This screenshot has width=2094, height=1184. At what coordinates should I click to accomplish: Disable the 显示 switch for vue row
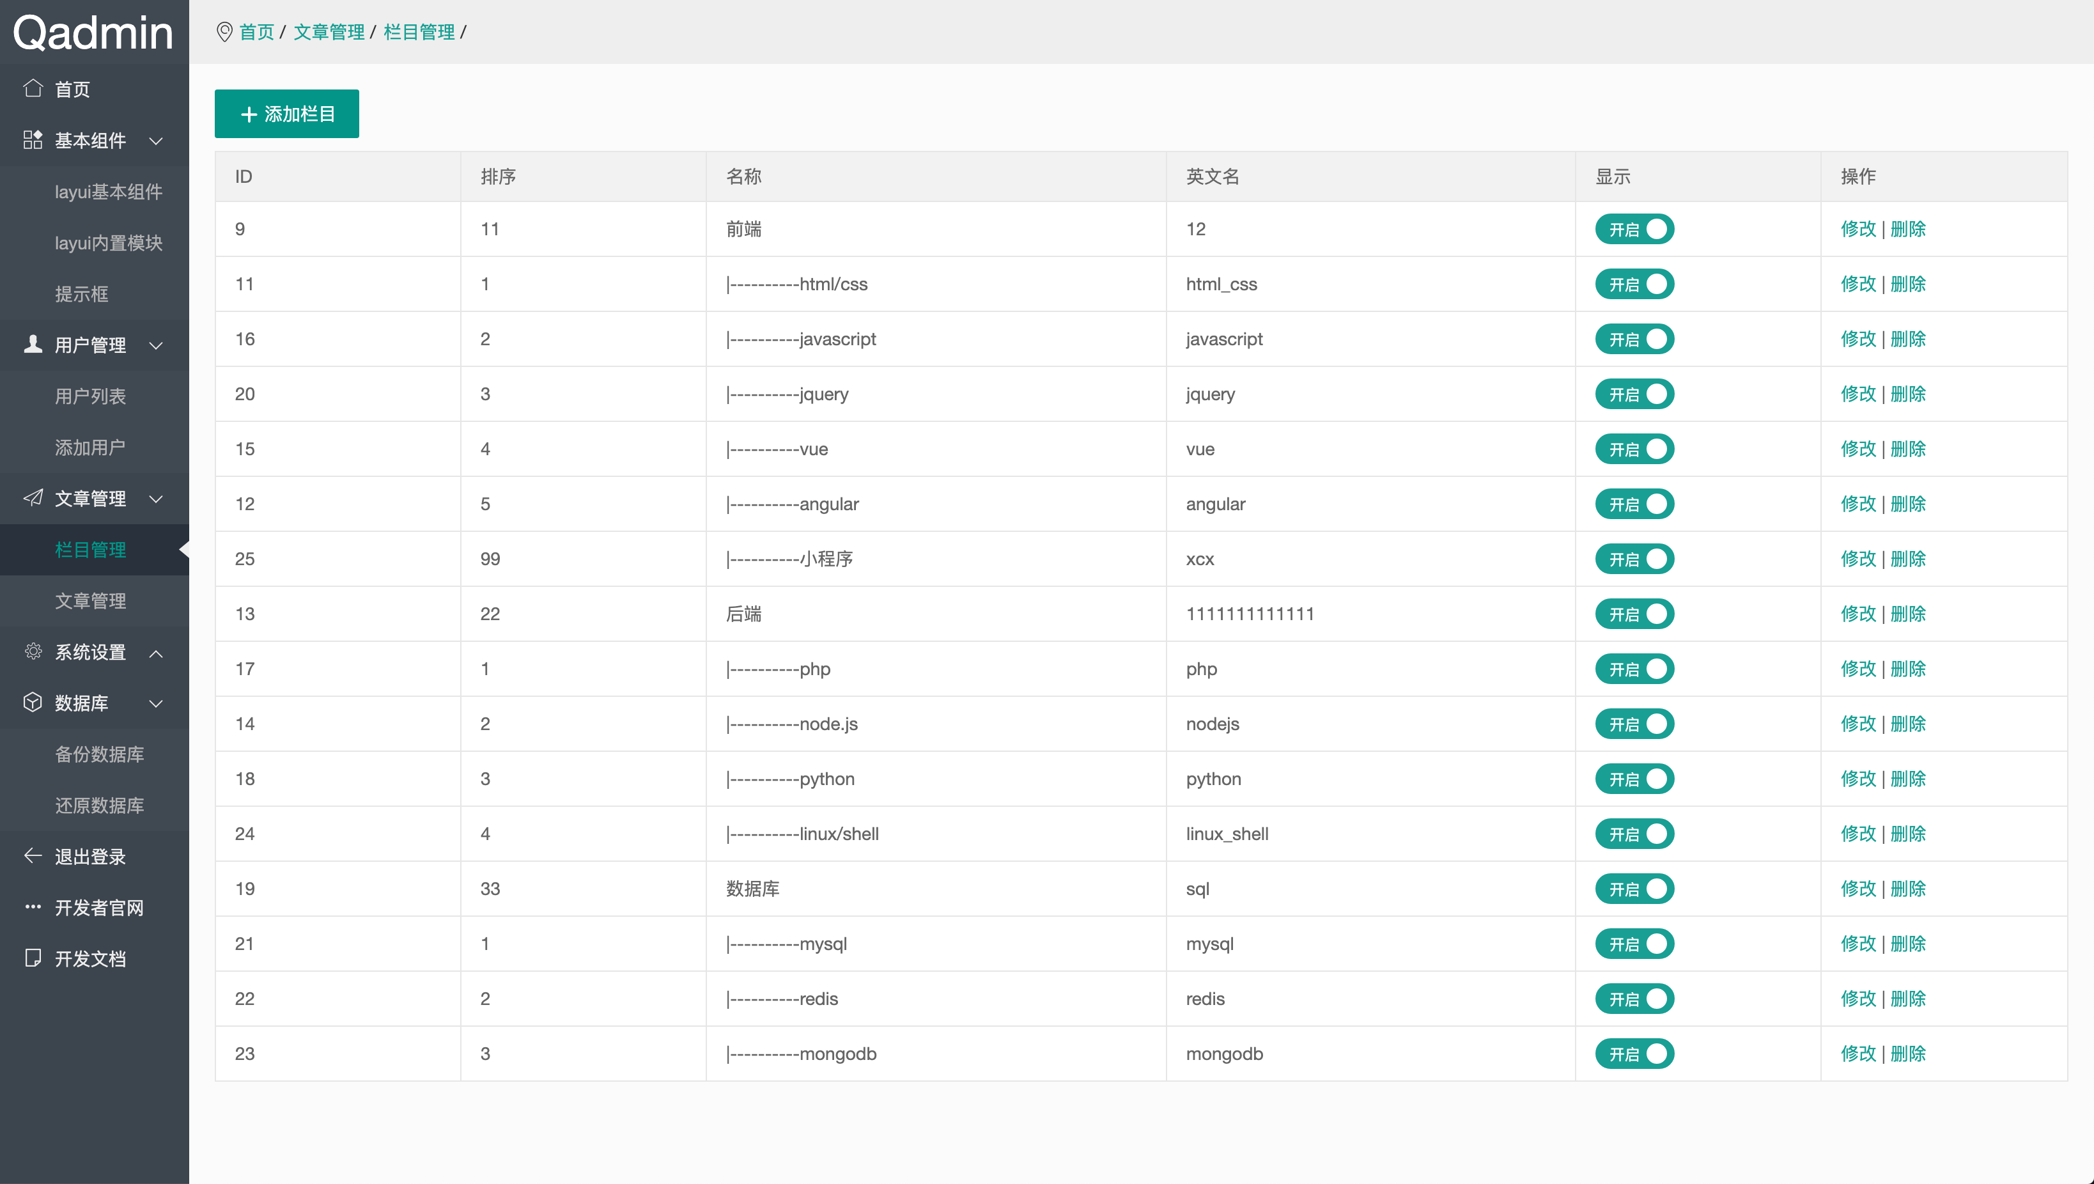1634,449
